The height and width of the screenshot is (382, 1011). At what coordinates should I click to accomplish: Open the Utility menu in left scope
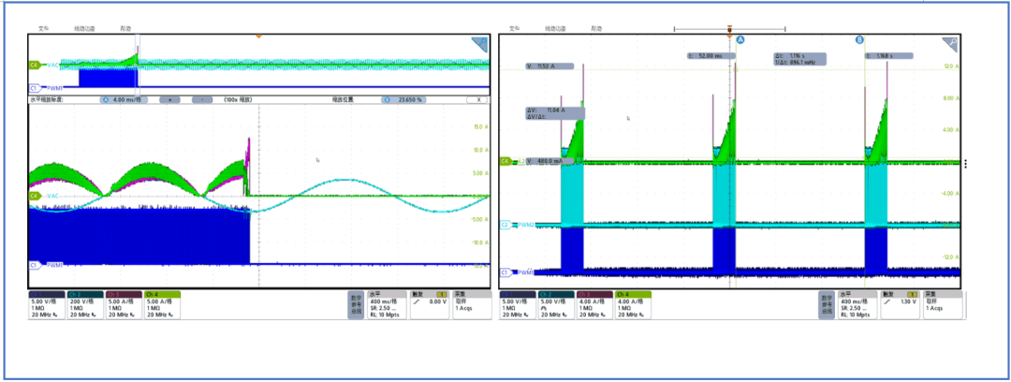[84, 28]
